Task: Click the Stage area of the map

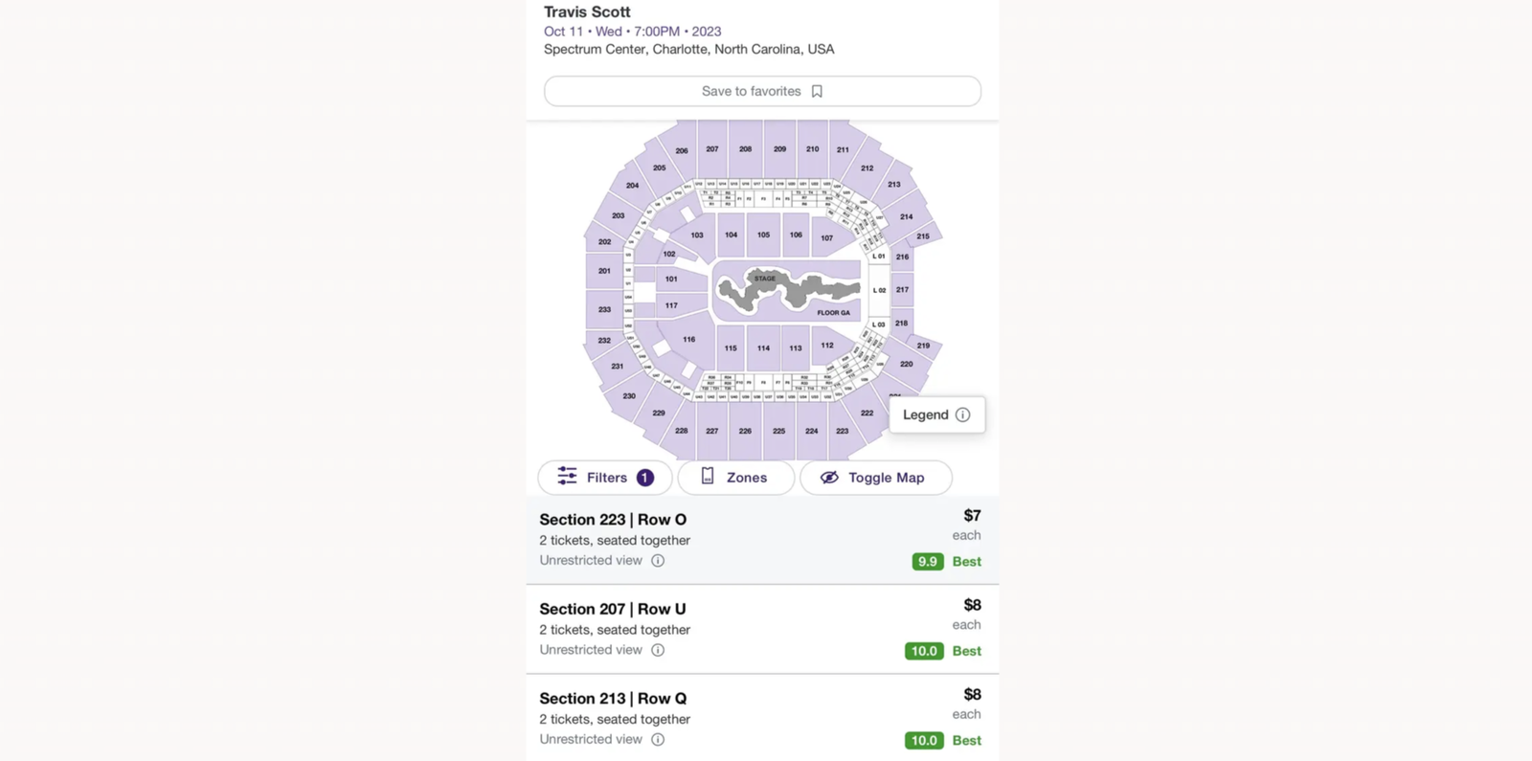Action: 763,279
